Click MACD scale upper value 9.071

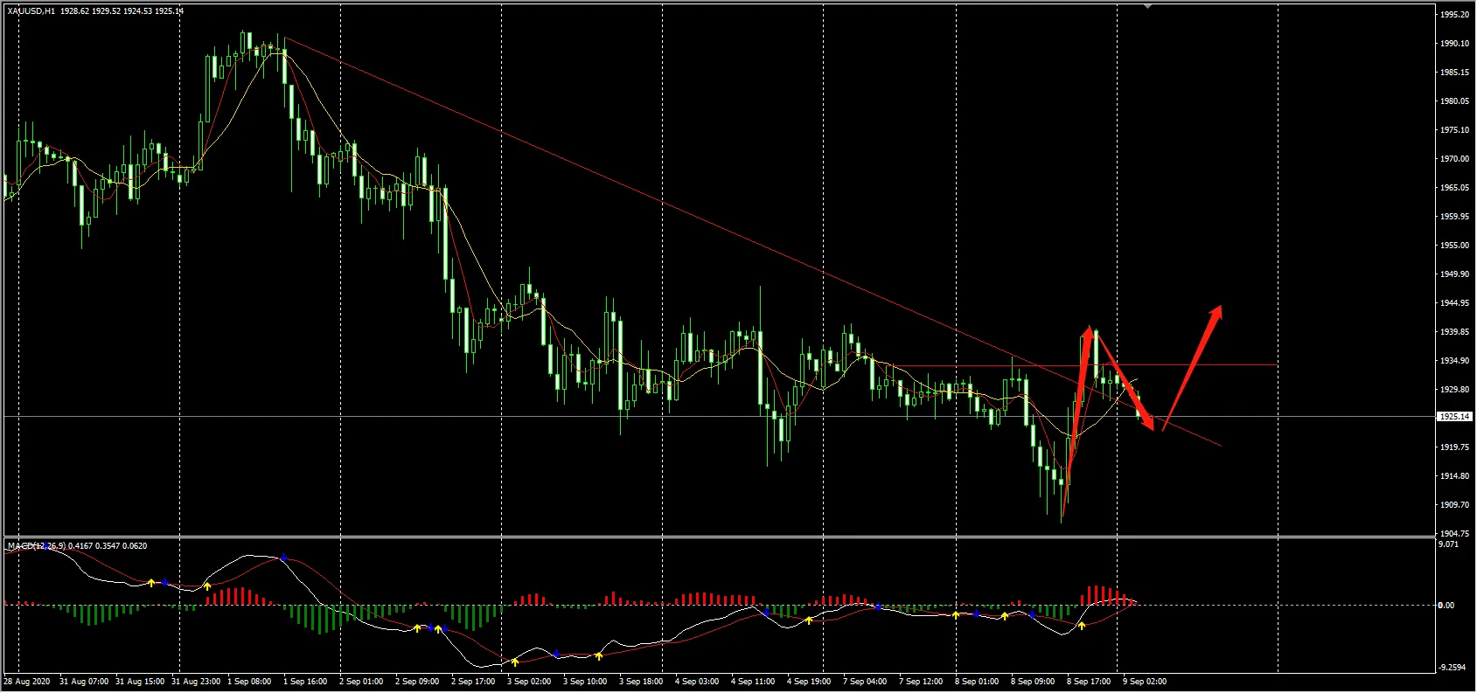1448,544
